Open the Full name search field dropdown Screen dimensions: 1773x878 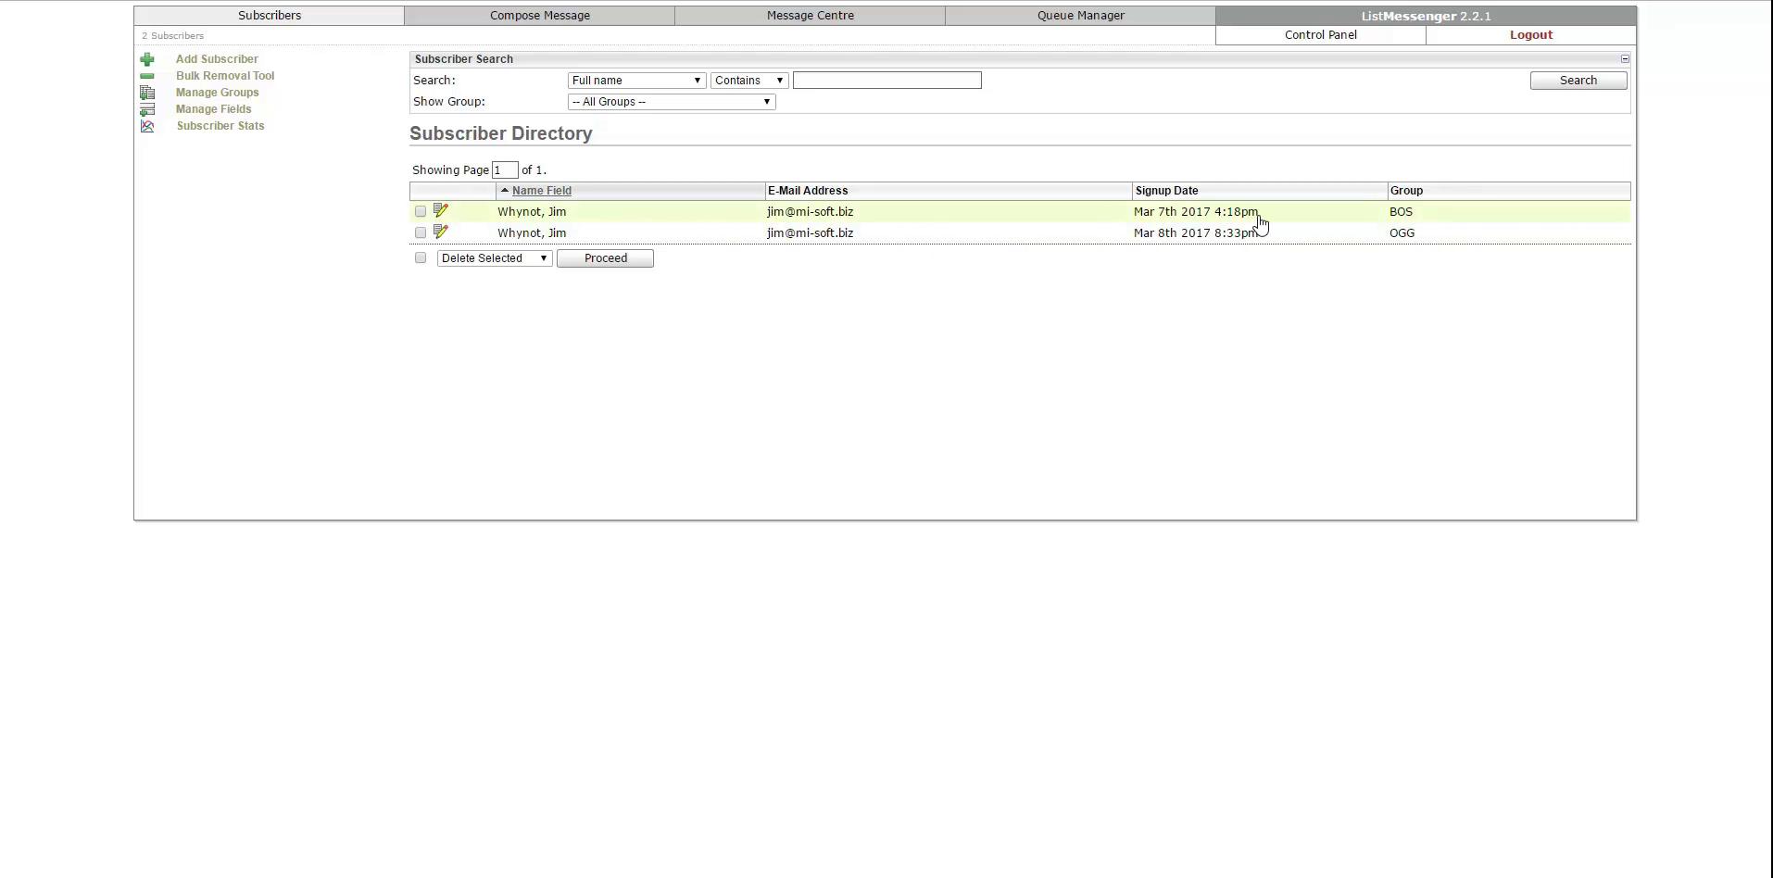click(636, 81)
